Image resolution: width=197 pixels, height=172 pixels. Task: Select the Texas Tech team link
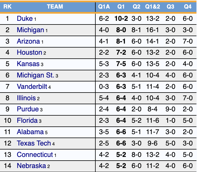click(34, 143)
